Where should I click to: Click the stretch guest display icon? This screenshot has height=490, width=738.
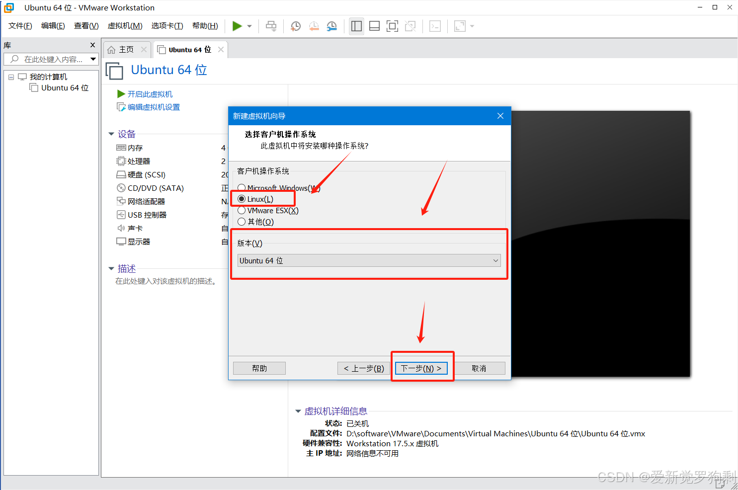[460, 26]
